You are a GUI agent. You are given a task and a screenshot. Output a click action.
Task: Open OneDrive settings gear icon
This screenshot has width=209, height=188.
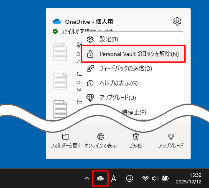click(177, 21)
